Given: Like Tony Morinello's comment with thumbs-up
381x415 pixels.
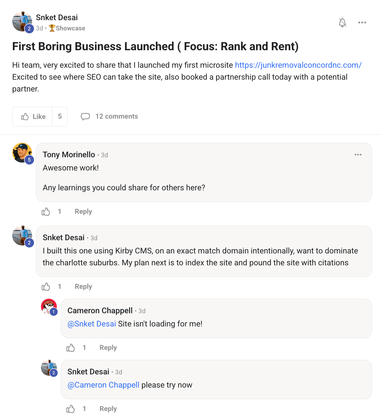Looking at the screenshot, I should pyautogui.click(x=46, y=211).
